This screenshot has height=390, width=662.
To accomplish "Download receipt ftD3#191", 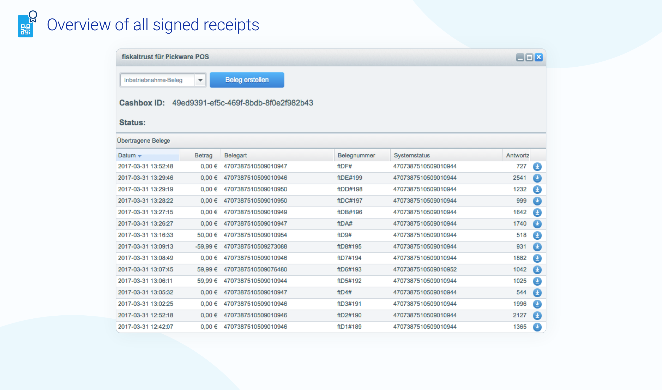I will click(x=537, y=304).
